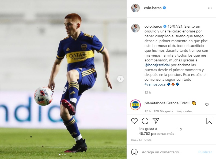Open the @bocajrsoficial mention link
216x159 pixels.
[157, 65]
